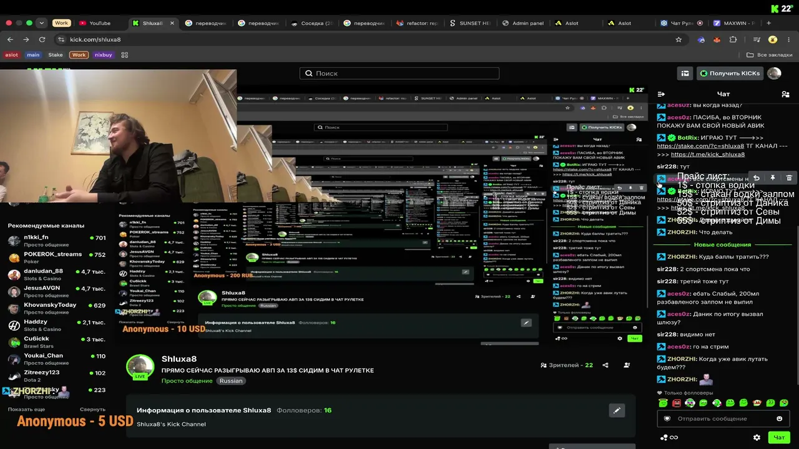Viewport: 799px width, 449px height.
Task: Click the Shluxa8 LIVE avatar
Action: coord(140,367)
